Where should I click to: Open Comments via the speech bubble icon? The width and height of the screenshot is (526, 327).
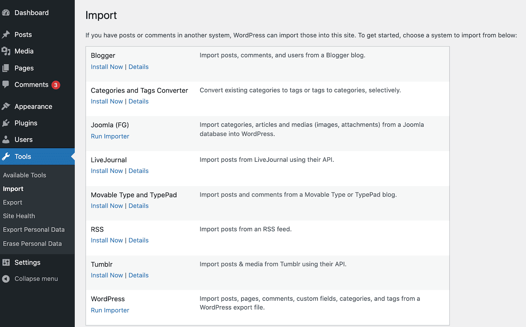(6, 85)
